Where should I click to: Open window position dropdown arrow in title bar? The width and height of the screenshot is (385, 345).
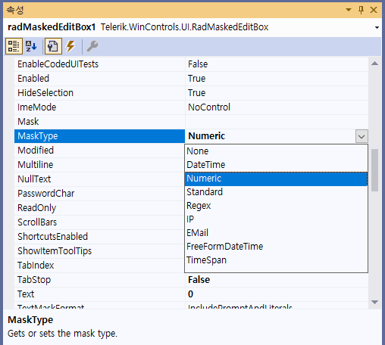point(349,10)
